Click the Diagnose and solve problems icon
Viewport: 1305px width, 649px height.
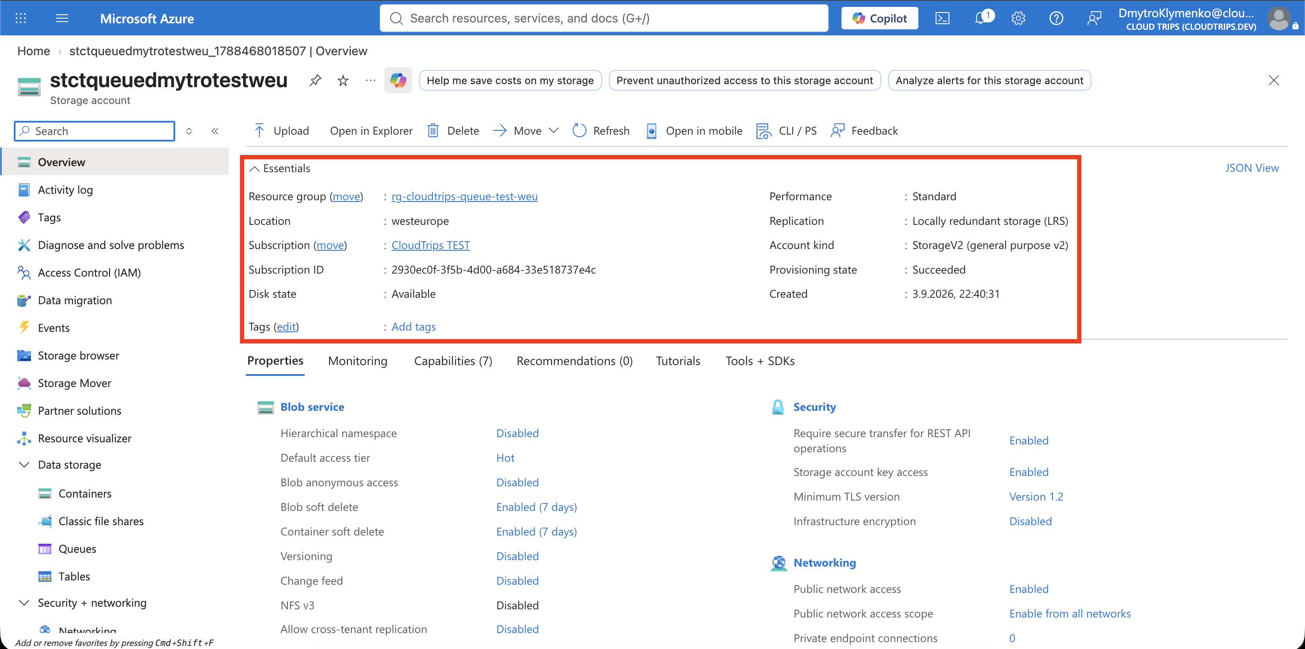tap(24, 245)
